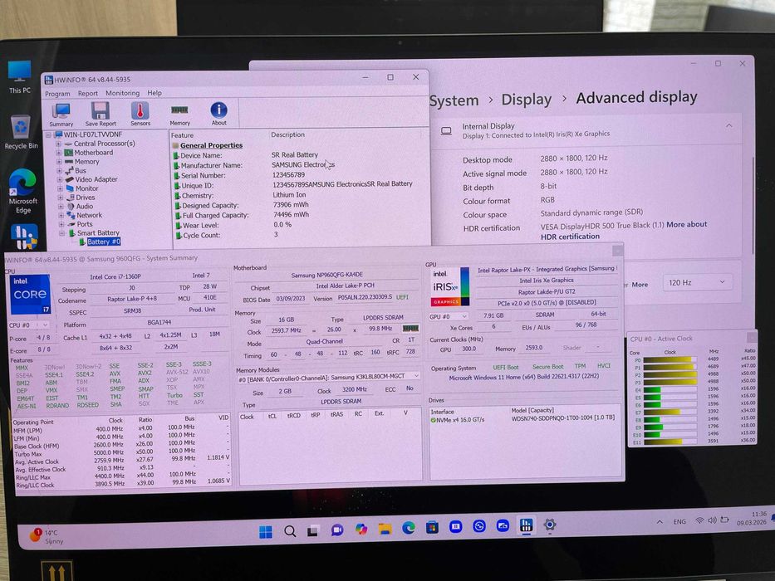Select Battery #0 in the tree

pyautogui.click(x=103, y=242)
